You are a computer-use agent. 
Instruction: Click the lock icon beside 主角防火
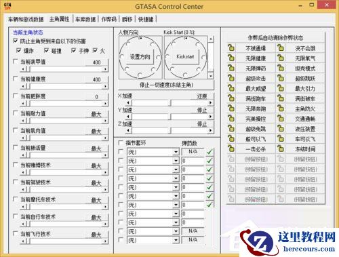[281, 108]
